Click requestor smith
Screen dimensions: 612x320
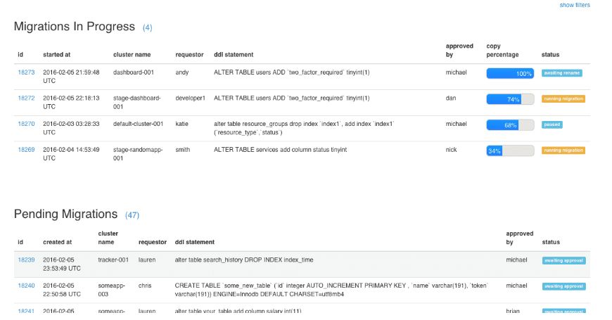click(x=183, y=150)
